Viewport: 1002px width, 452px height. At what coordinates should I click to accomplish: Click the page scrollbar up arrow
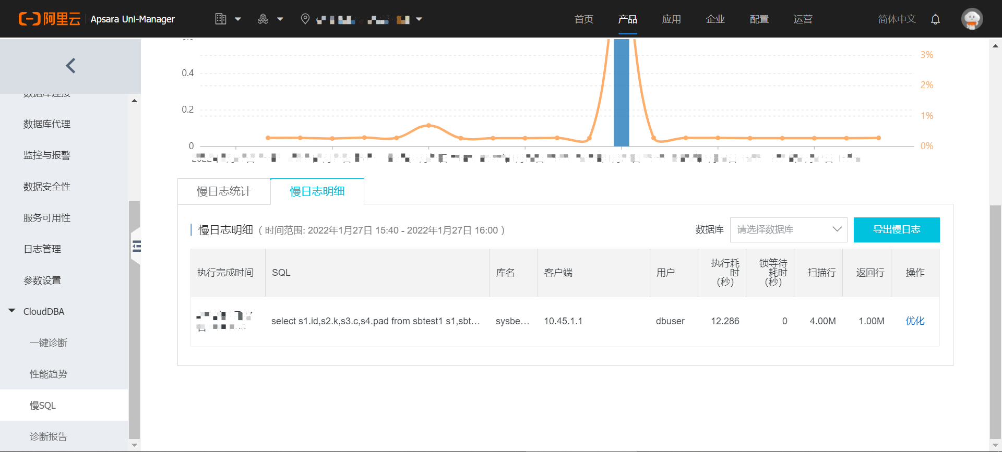point(995,46)
